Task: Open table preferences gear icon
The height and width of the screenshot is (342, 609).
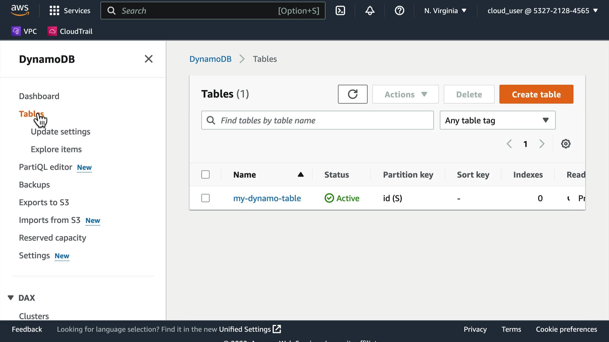Action: [566, 144]
